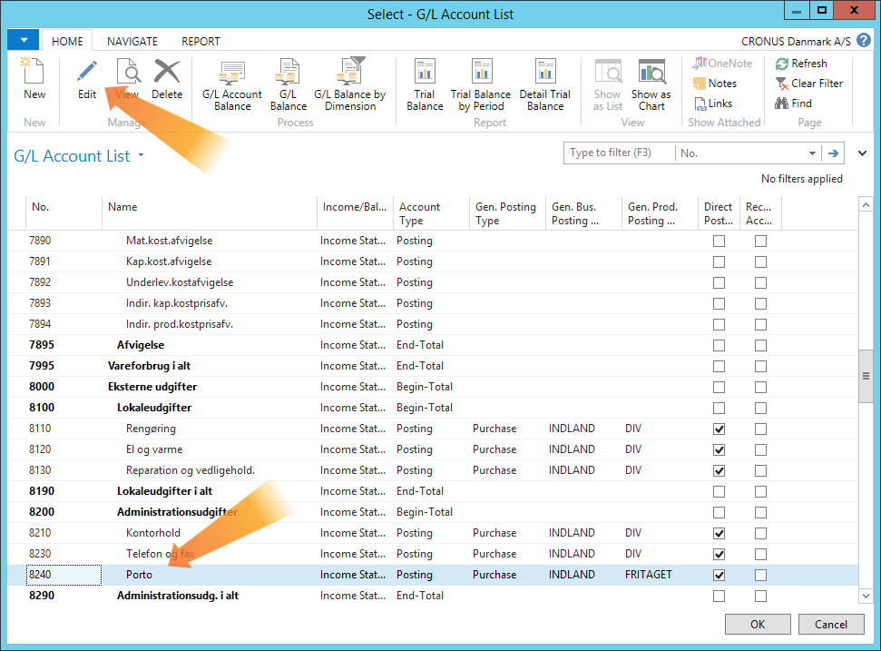Toggle Direct Posting for 8240 Porto
This screenshot has height=651, width=881.
coord(719,575)
